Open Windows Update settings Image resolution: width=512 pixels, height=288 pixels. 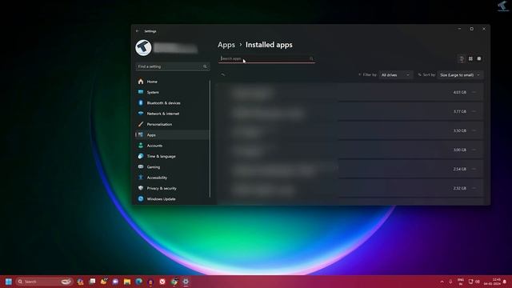tap(172, 199)
